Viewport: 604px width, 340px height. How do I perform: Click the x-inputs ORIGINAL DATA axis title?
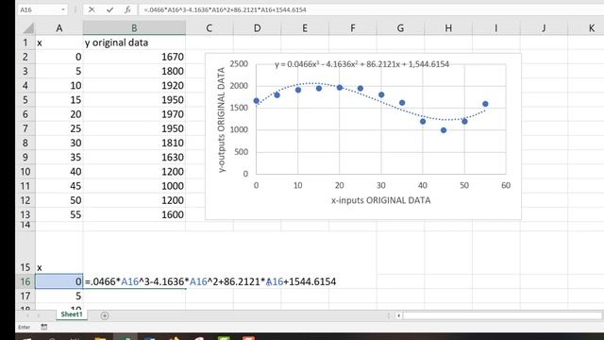pyautogui.click(x=381, y=200)
